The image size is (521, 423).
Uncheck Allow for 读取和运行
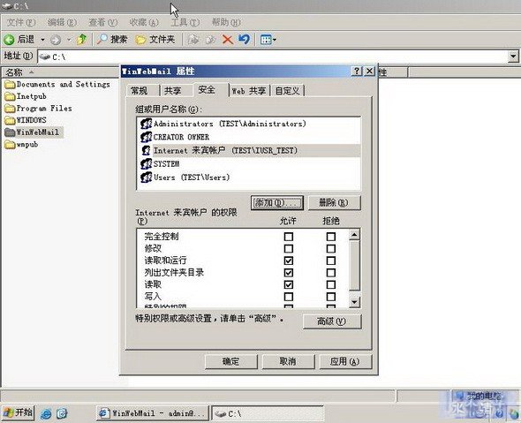[289, 261]
